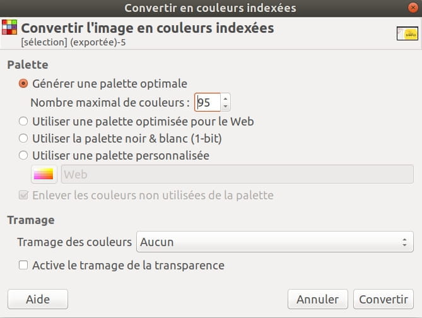Click the Web palette name field

[x=237, y=174]
